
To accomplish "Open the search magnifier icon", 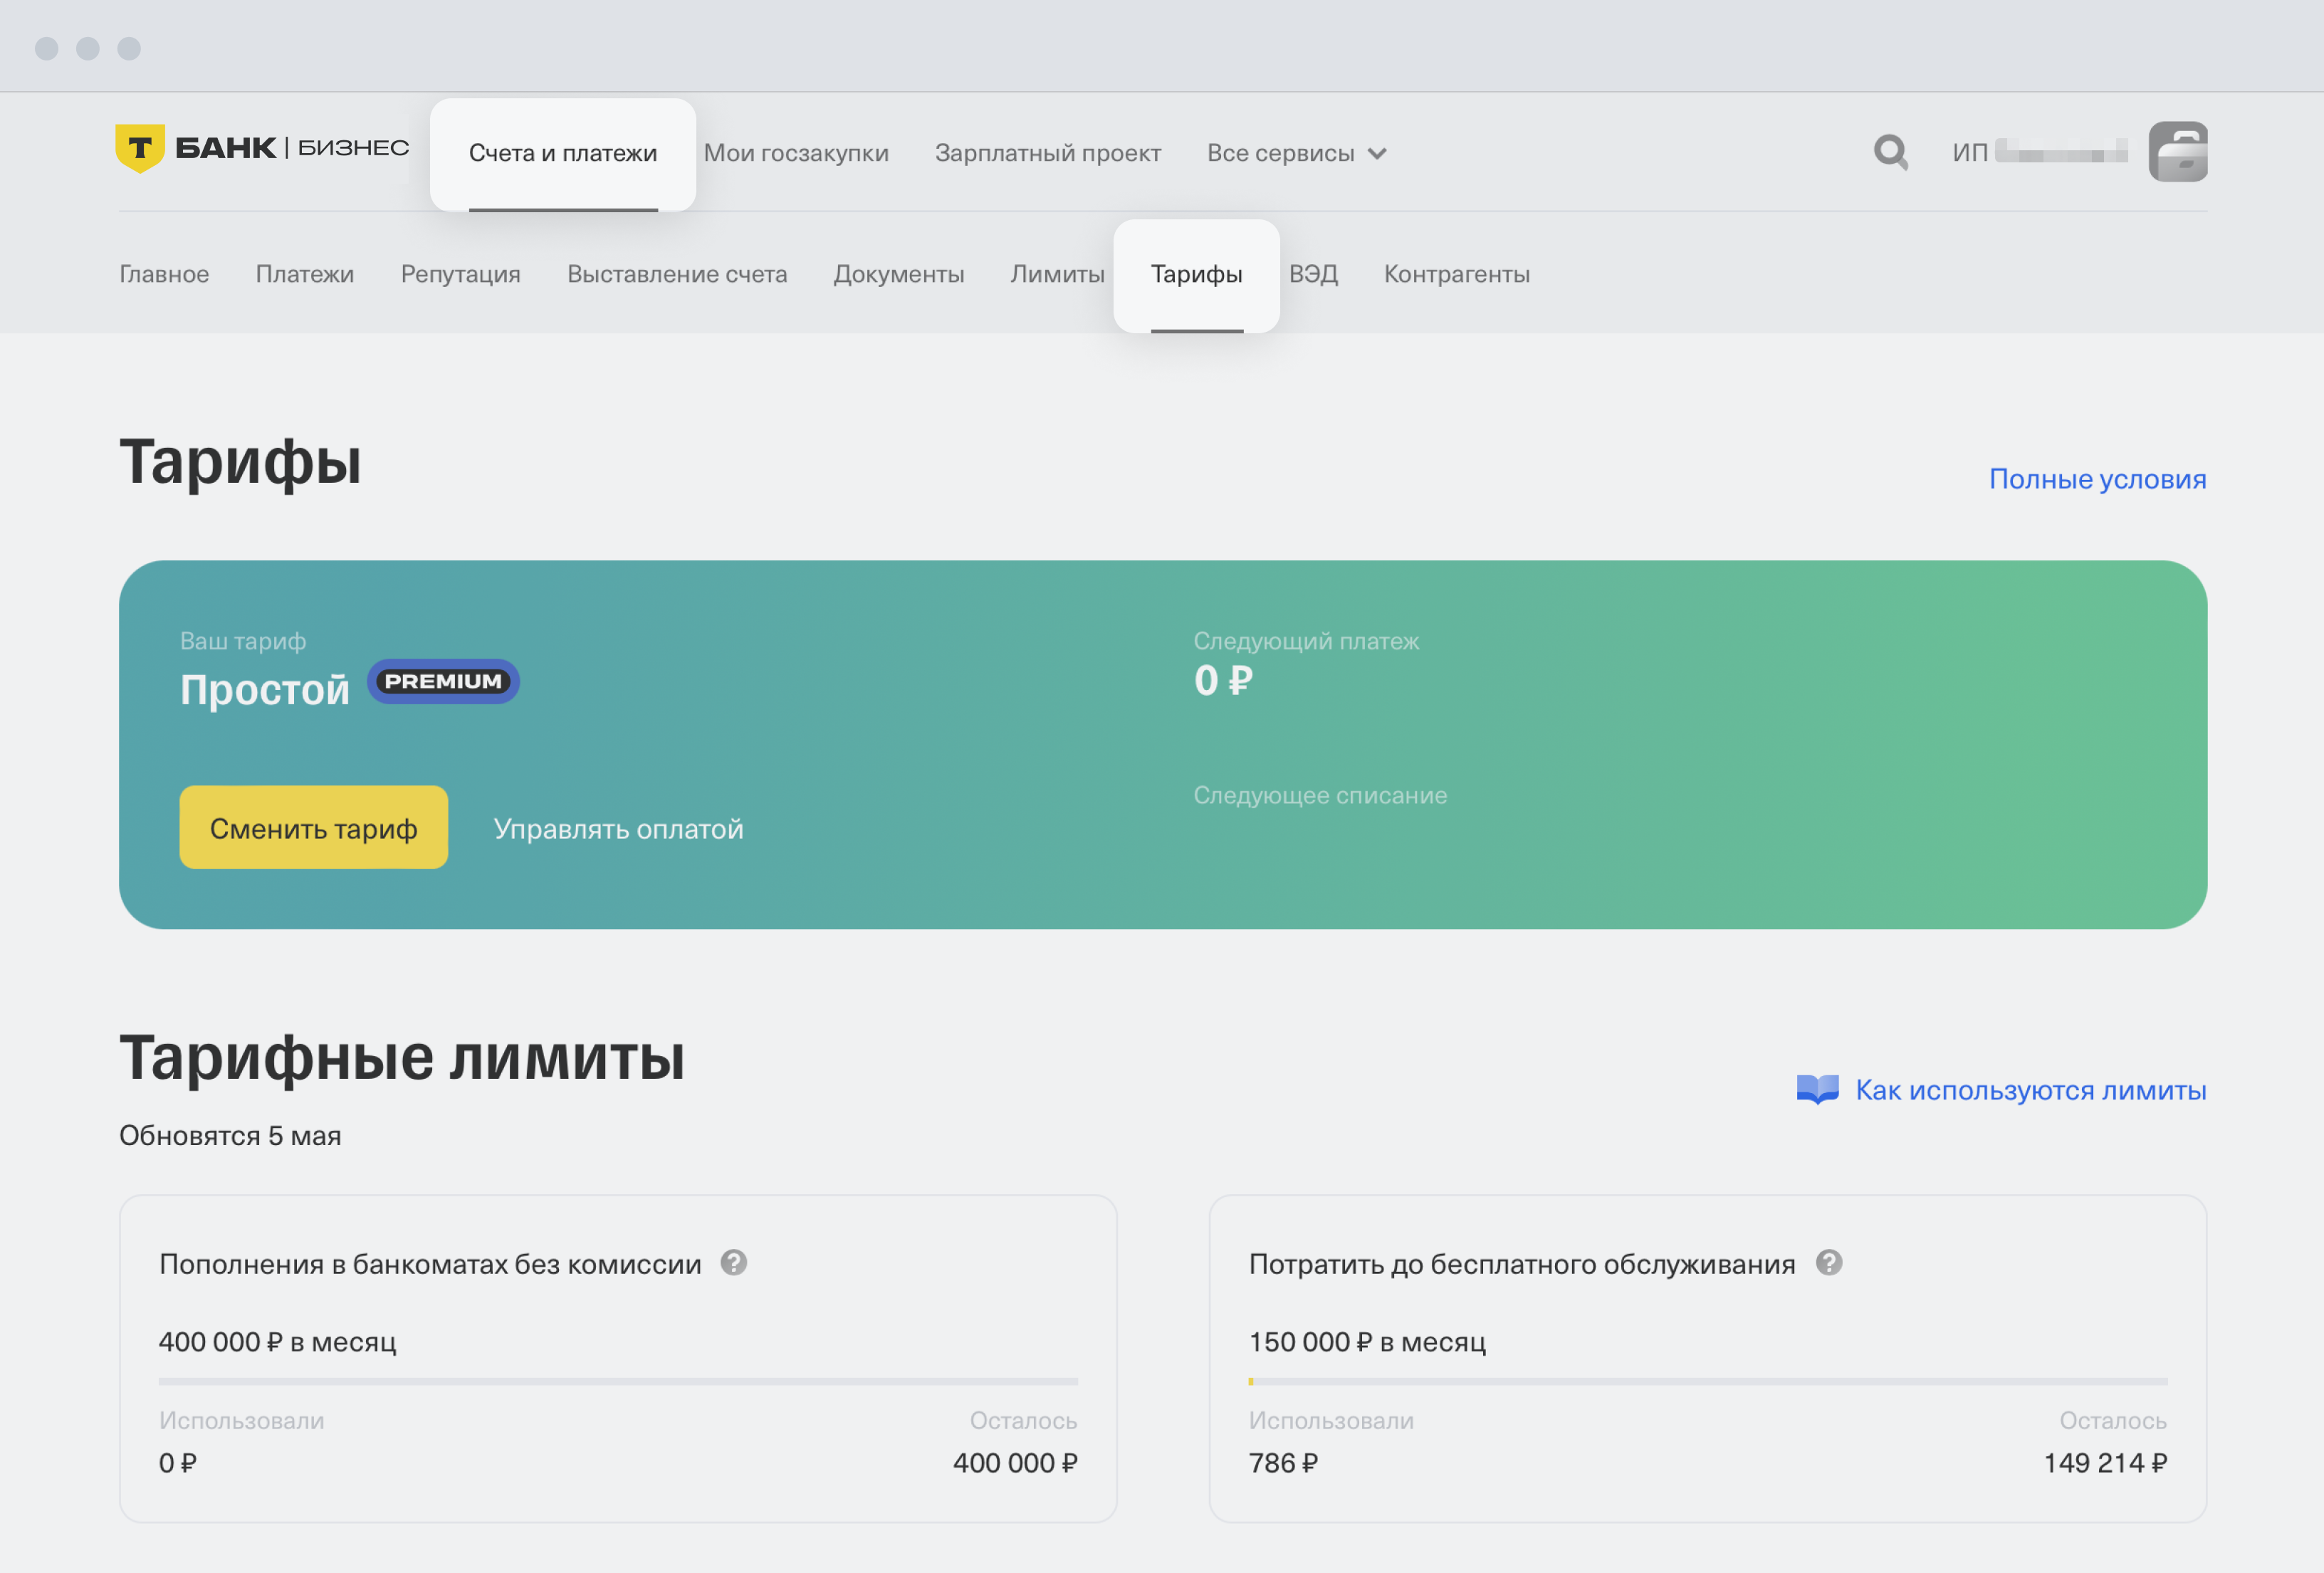I will pos(1890,152).
